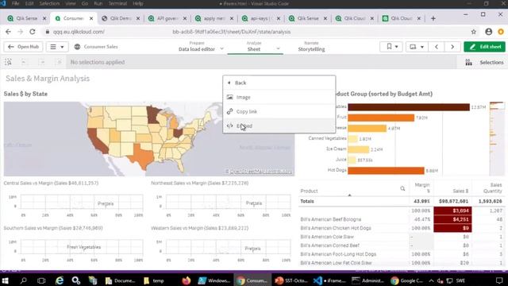Sort by the Sales $ column header
The image size is (508, 286).
point(460,191)
